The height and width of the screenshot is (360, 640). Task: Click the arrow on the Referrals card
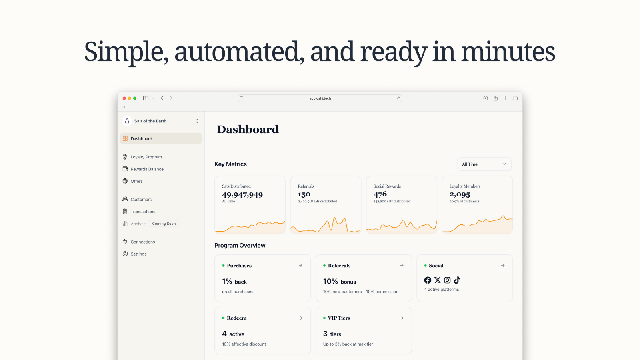pos(402,265)
